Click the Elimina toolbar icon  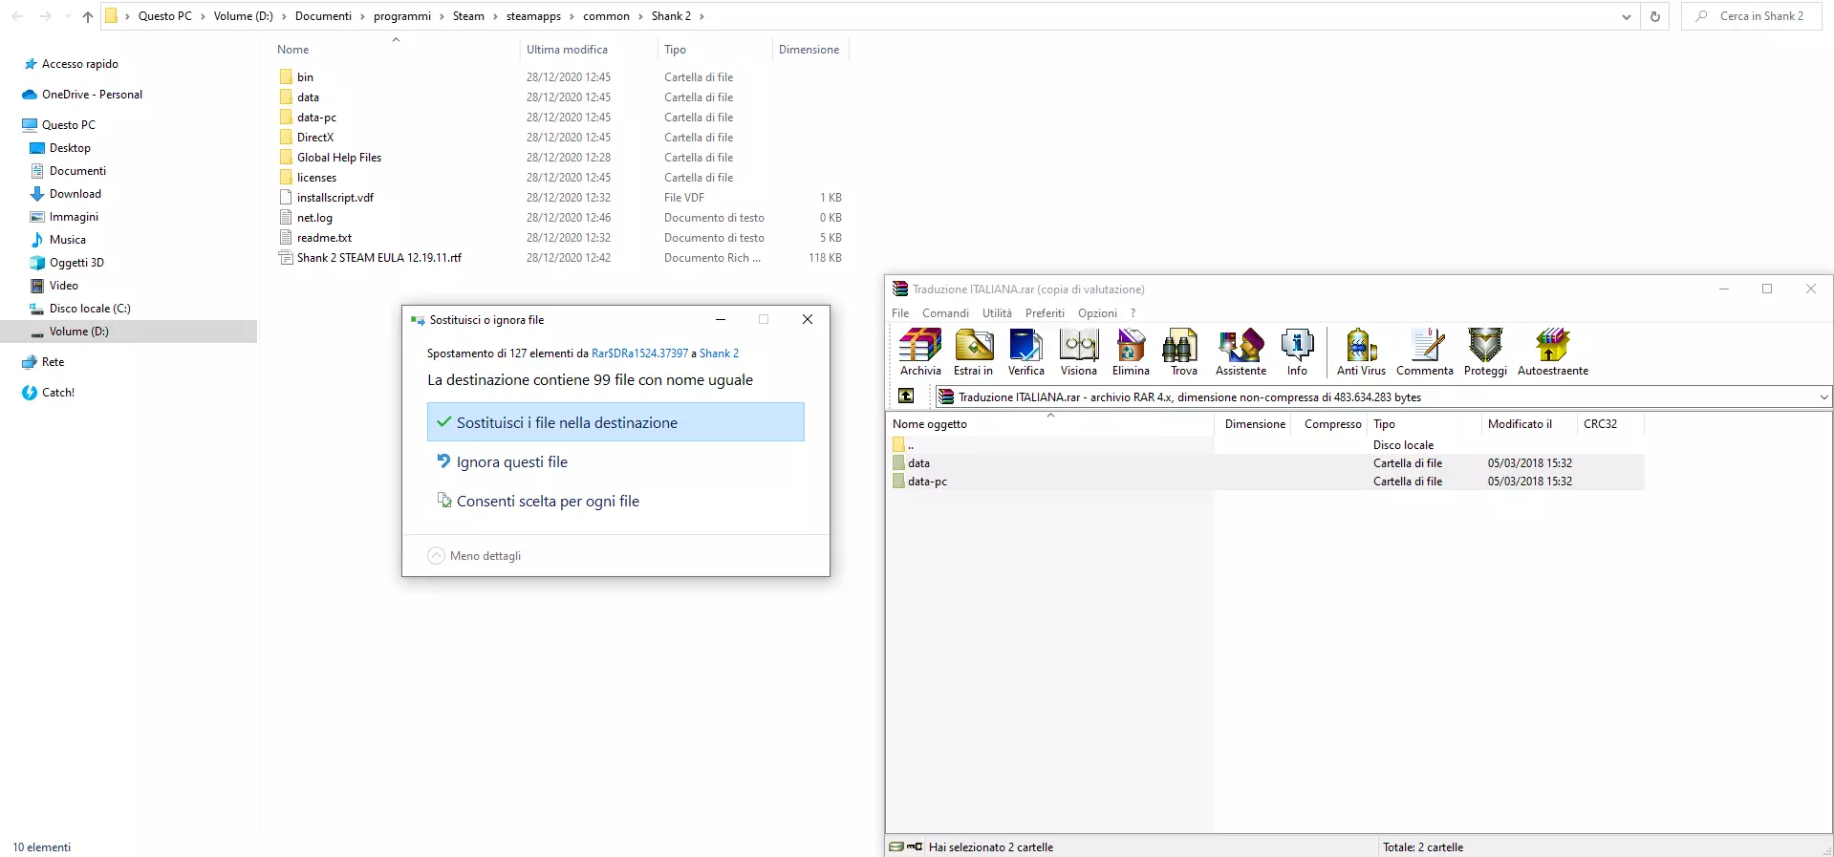1131,352
